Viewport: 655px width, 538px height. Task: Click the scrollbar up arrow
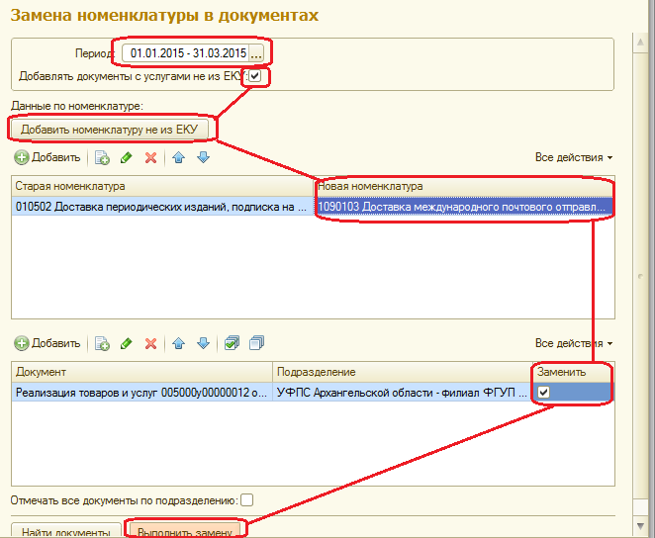(x=640, y=43)
